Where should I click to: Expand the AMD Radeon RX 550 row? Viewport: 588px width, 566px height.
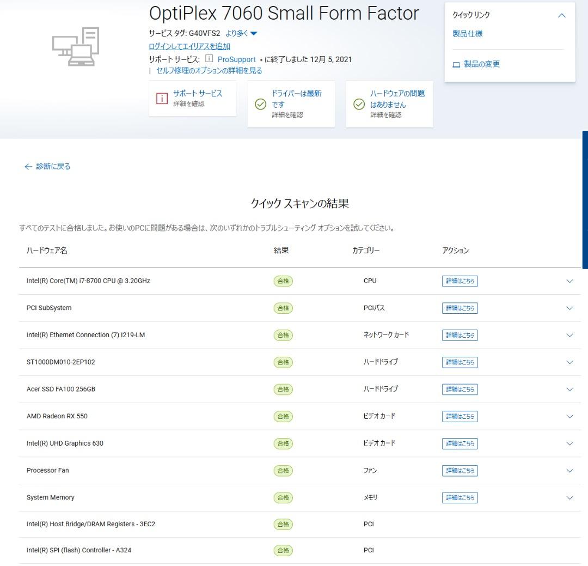point(569,416)
